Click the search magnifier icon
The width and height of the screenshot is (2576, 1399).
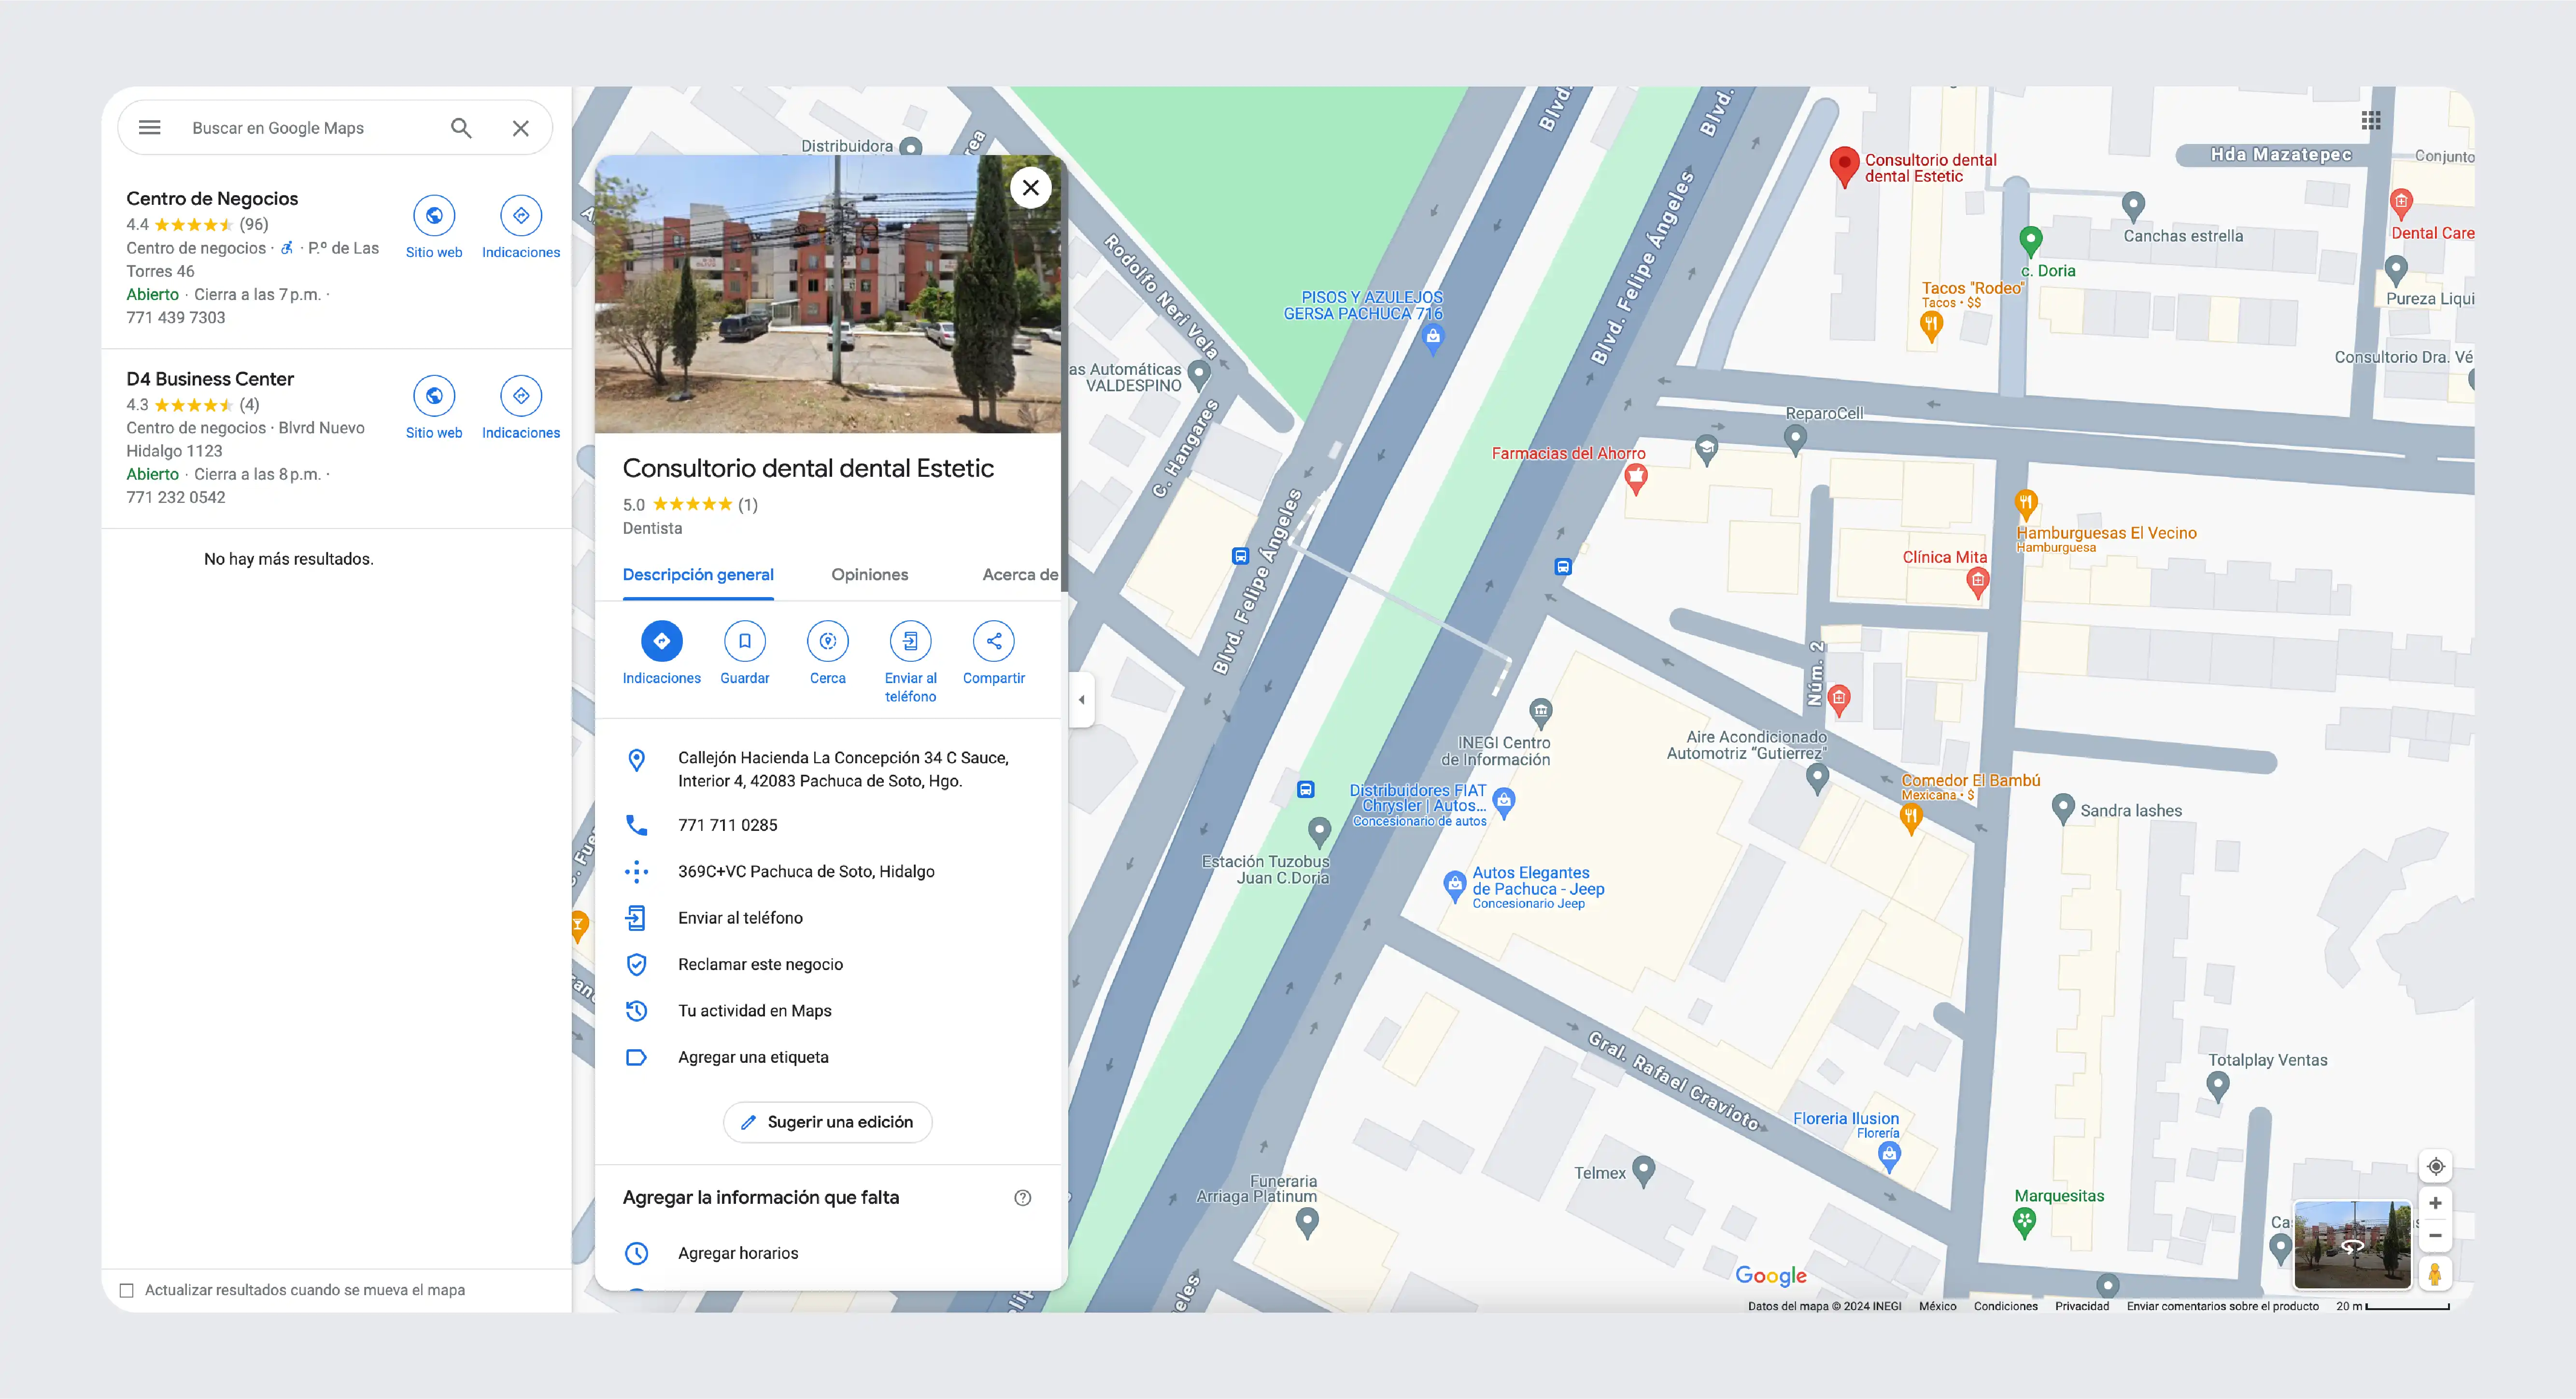click(x=461, y=127)
